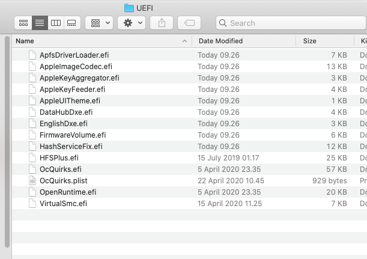Select OpenRuntime.efi file name
This screenshot has width=367, height=259.
(68, 192)
